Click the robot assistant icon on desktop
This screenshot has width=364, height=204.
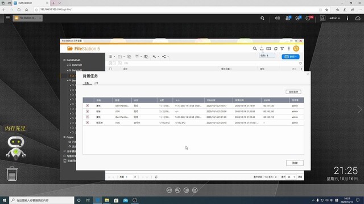pos(15,148)
